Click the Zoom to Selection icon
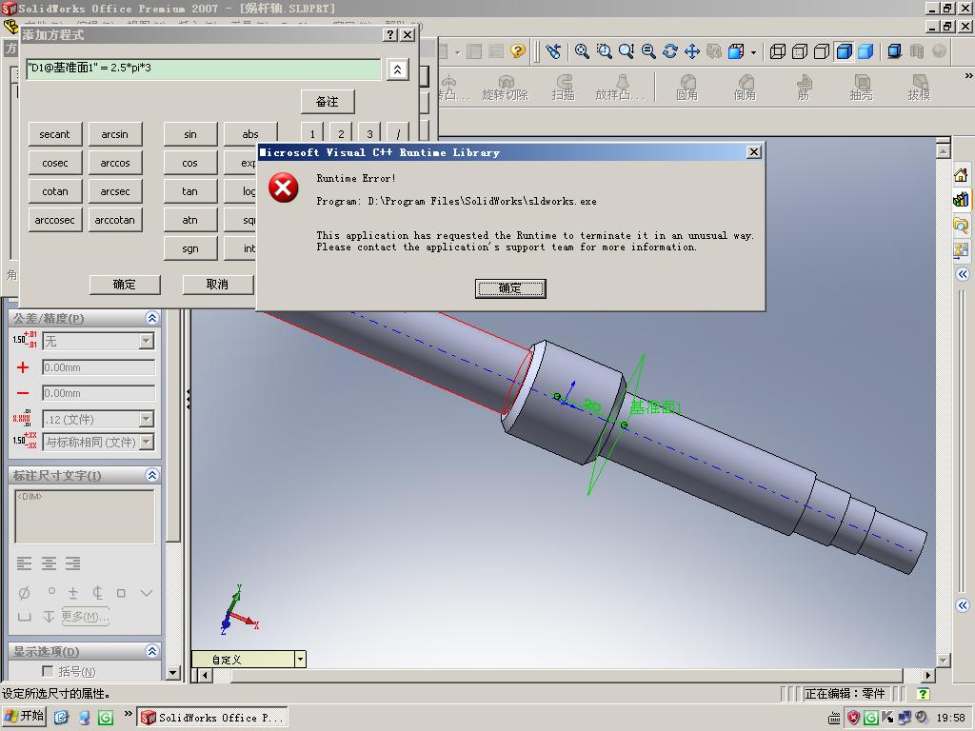 tap(648, 51)
